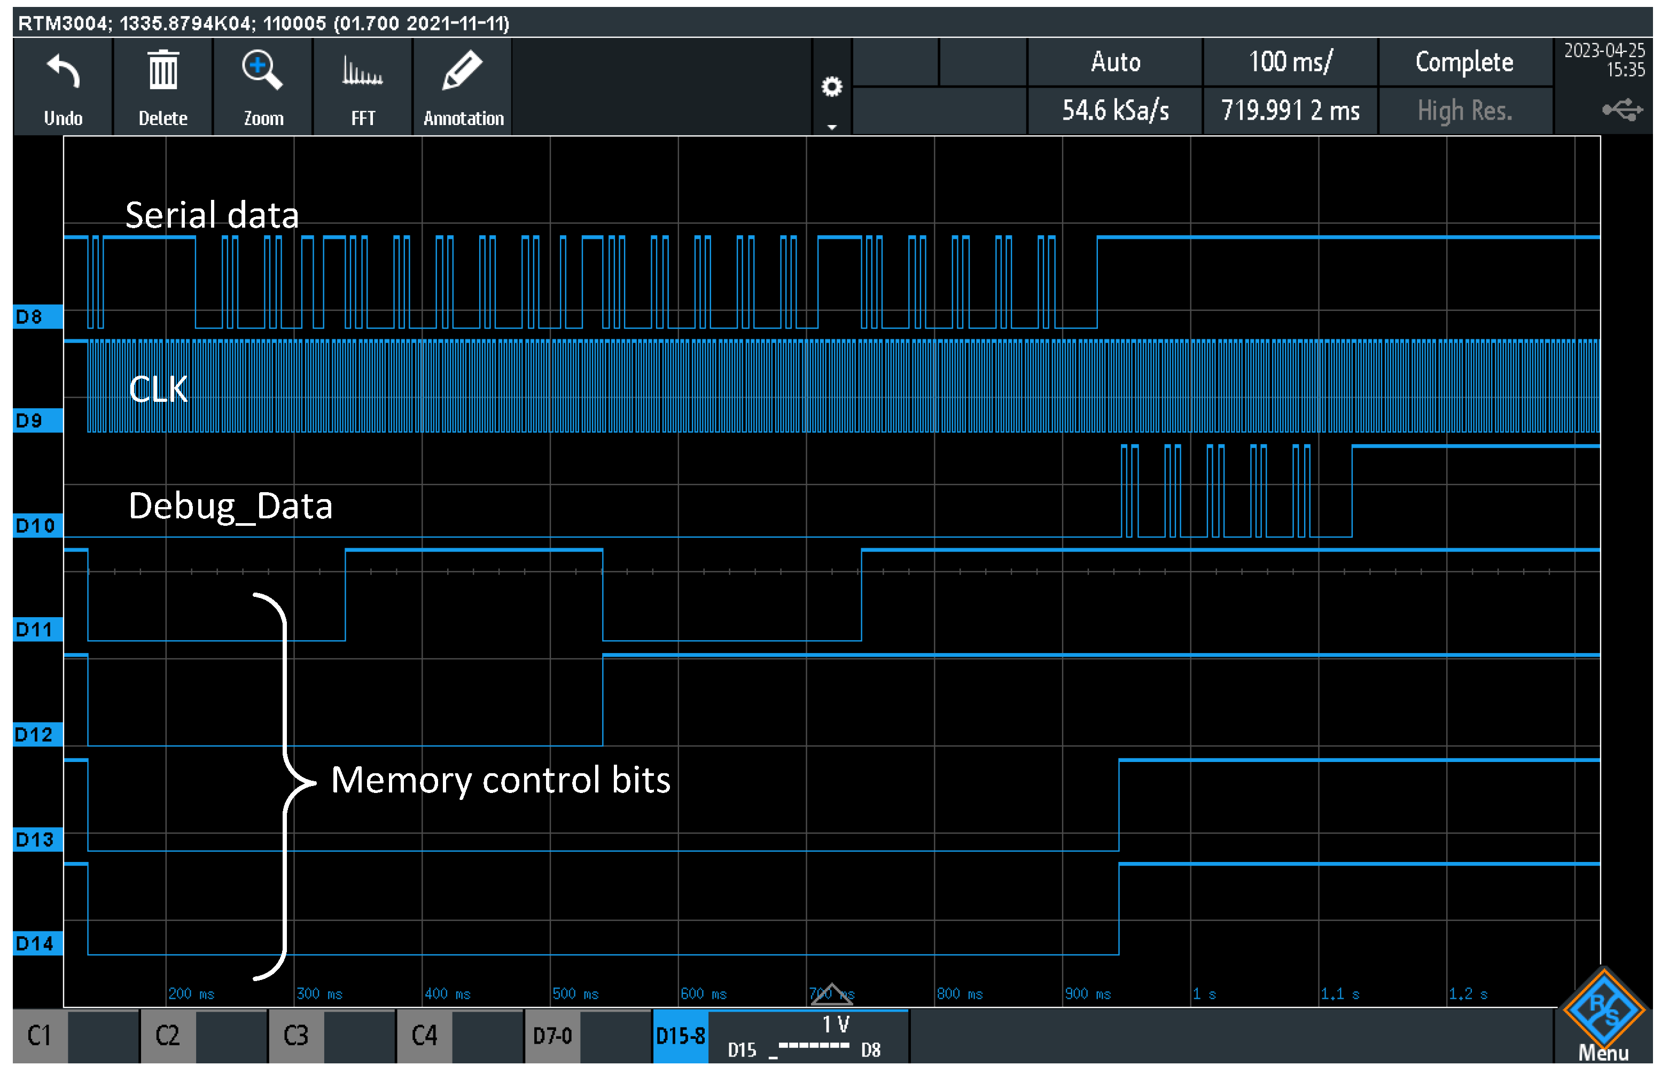Image resolution: width=1661 pixels, height=1073 pixels.
Task: Open the Auto trigger mode field
Action: (1115, 62)
